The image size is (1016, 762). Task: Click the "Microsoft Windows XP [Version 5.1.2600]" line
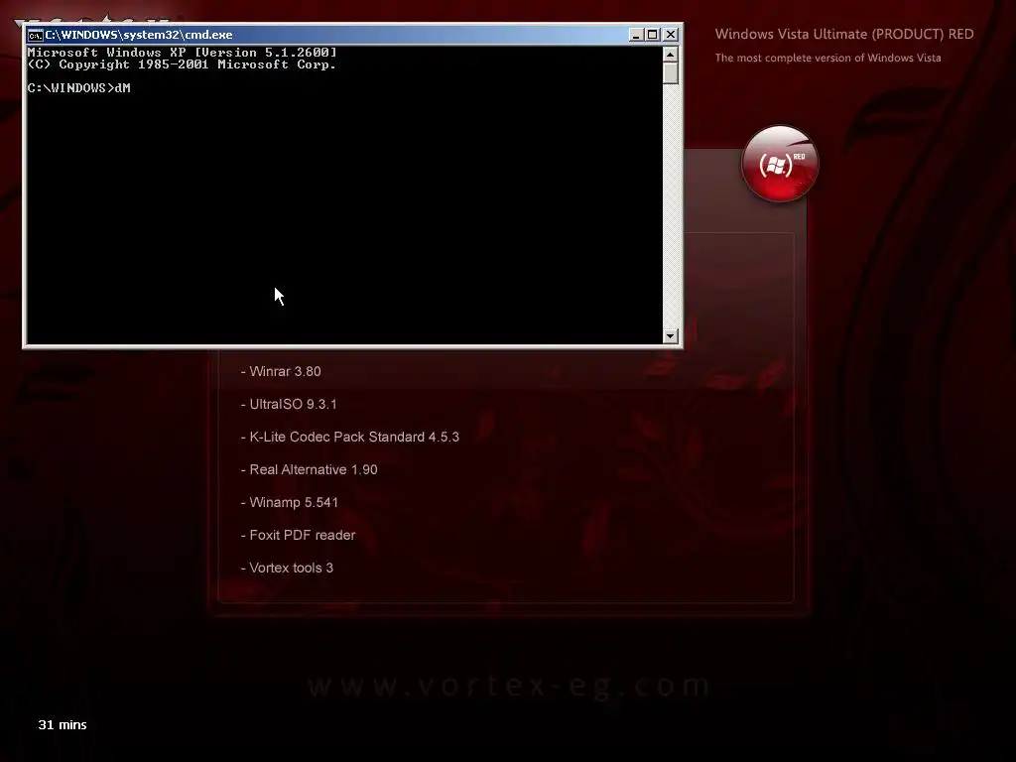[x=183, y=52]
